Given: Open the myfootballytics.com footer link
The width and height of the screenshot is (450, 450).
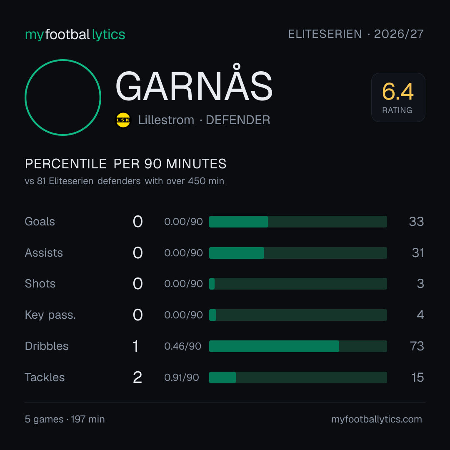Looking at the screenshot, I should (377, 419).
